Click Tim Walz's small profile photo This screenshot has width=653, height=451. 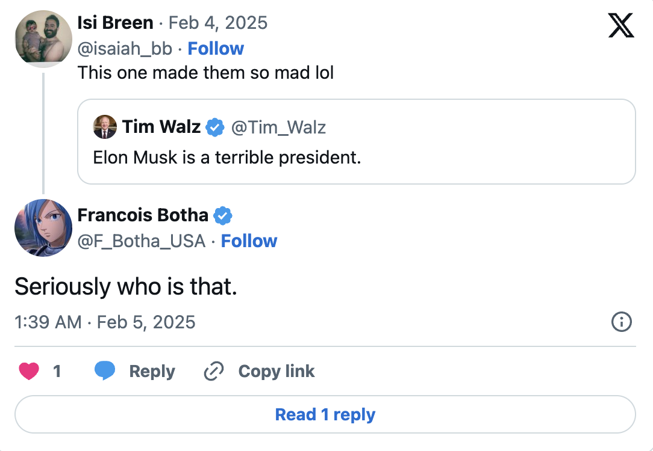[105, 127]
